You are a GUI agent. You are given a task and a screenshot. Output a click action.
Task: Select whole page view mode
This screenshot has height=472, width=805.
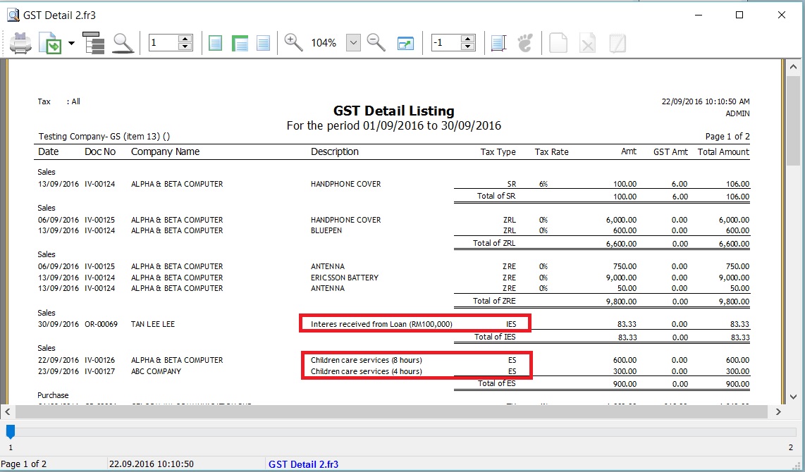(215, 42)
